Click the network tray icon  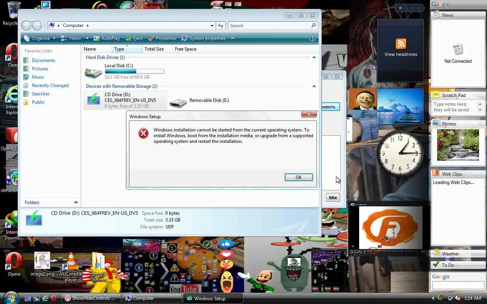click(x=450, y=298)
